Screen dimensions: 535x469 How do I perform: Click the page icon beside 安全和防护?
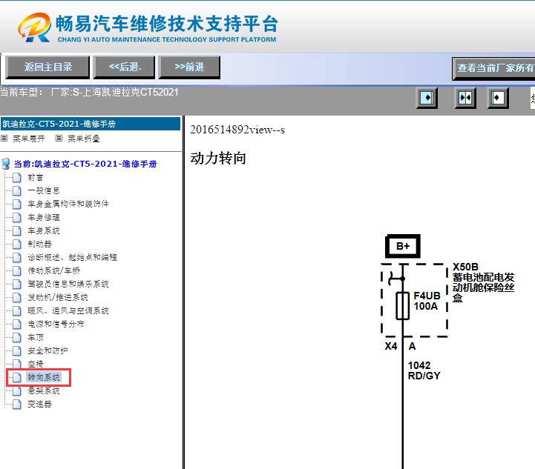click(x=17, y=350)
